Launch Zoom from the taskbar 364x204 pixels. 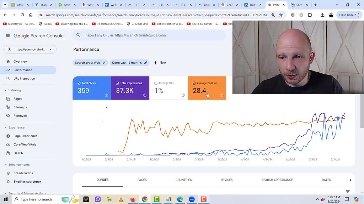pos(192,199)
